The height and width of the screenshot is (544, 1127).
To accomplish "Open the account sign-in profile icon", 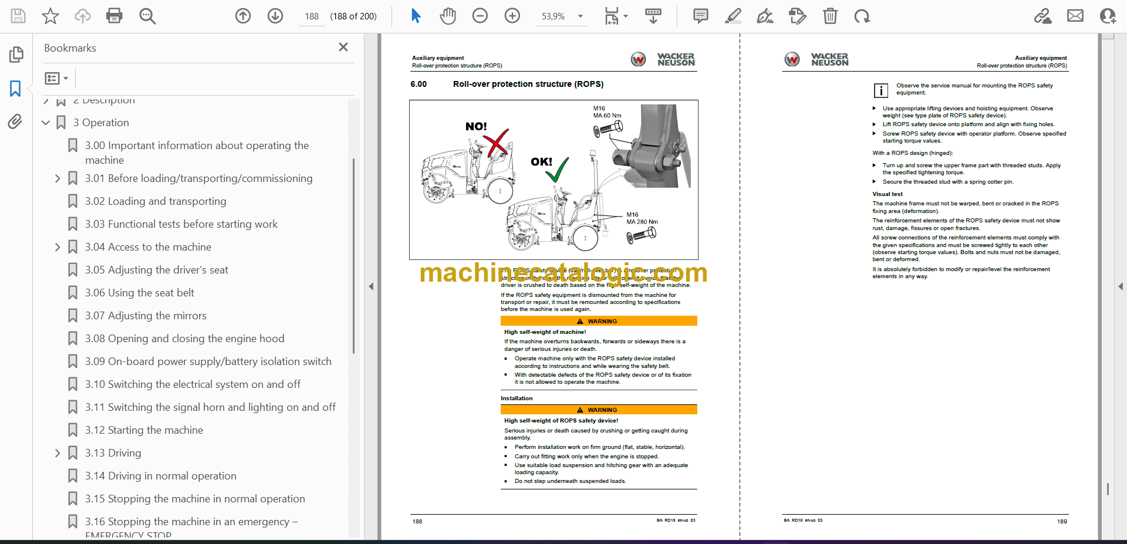I will click(x=1108, y=16).
